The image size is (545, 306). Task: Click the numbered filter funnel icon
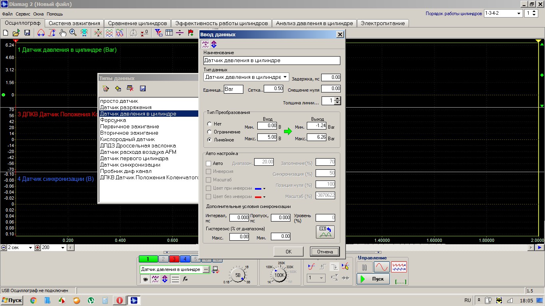tap(158, 33)
